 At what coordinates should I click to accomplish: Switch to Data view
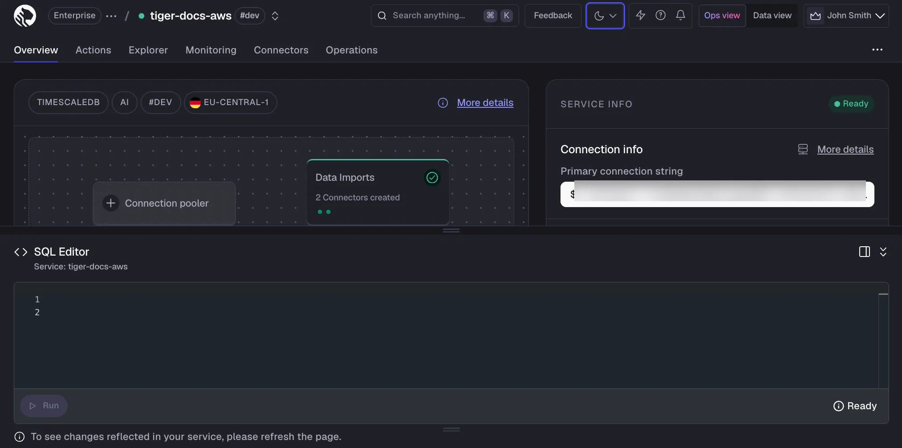click(772, 16)
